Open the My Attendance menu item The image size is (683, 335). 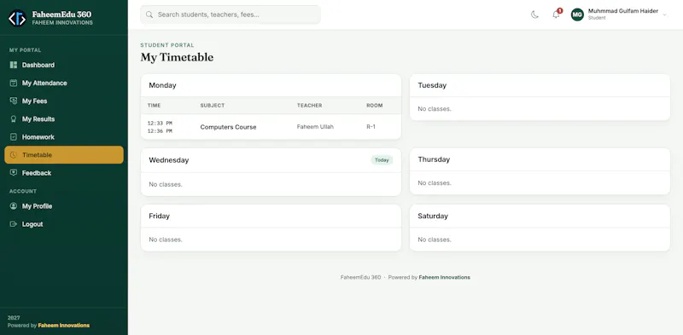coord(64,83)
